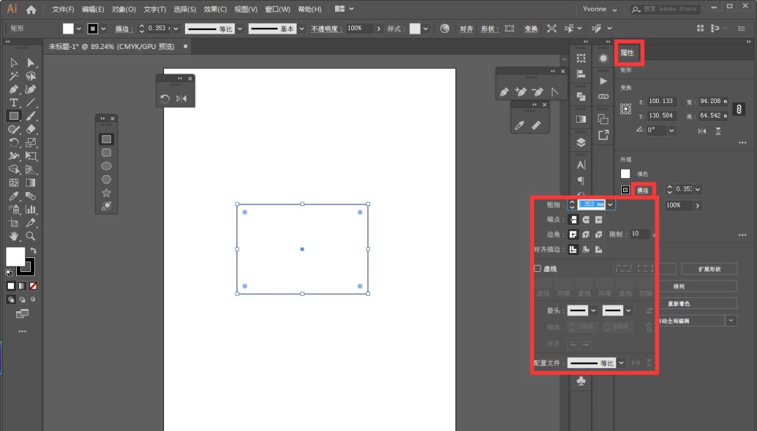Open the 粗细 stroke weight dropdown
Screen dimensions: 757x431
[611, 205]
